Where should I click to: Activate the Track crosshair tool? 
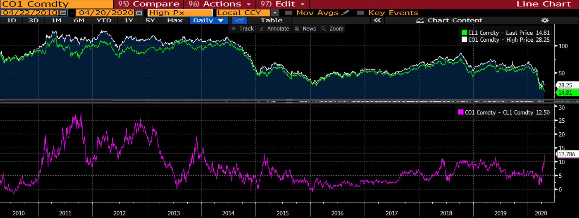click(x=242, y=29)
